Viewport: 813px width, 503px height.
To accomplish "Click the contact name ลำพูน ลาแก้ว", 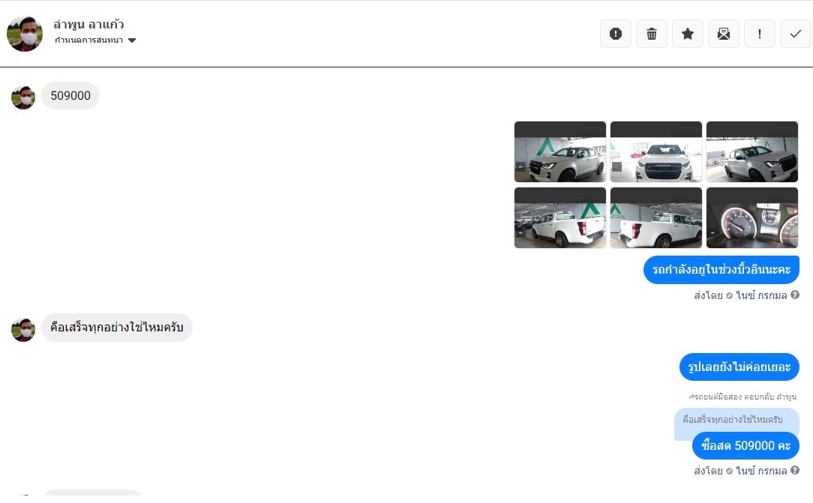I will tap(88, 24).
